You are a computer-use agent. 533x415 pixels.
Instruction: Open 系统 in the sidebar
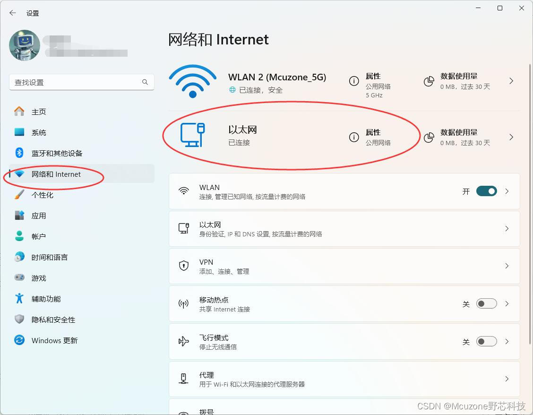click(82, 132)
